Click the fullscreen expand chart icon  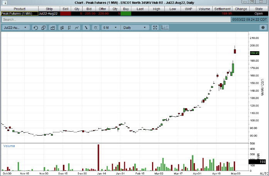155,28
